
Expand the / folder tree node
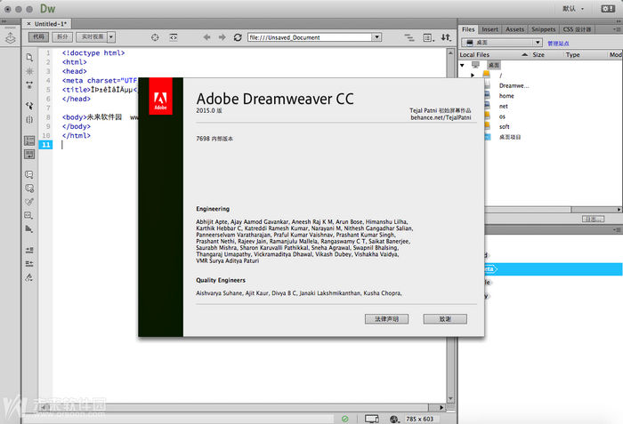click(x=473, y=75)
